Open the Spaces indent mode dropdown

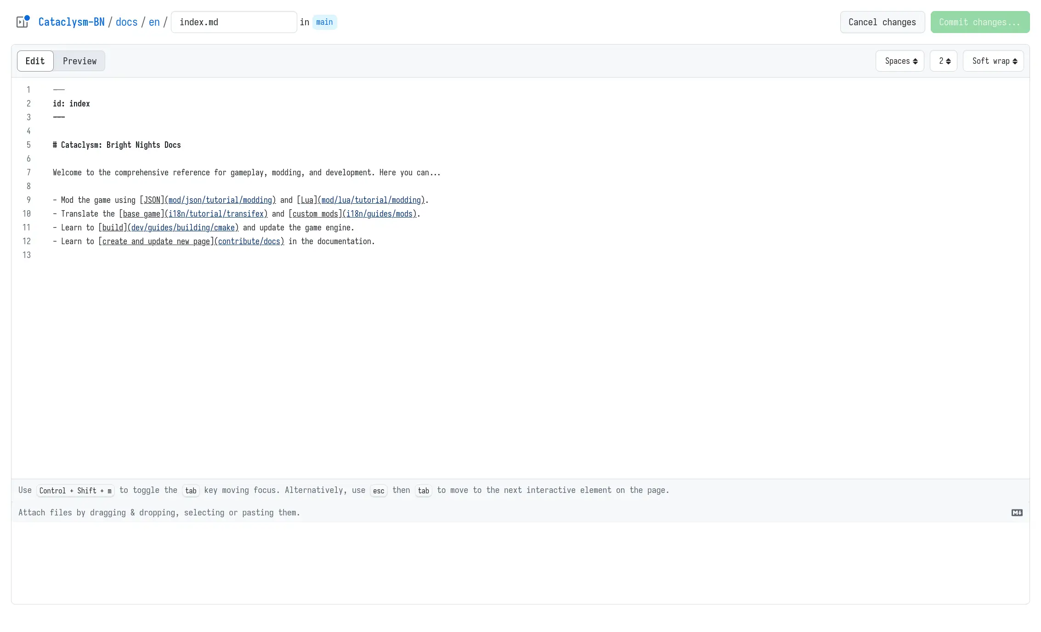[x=900, y=61]
